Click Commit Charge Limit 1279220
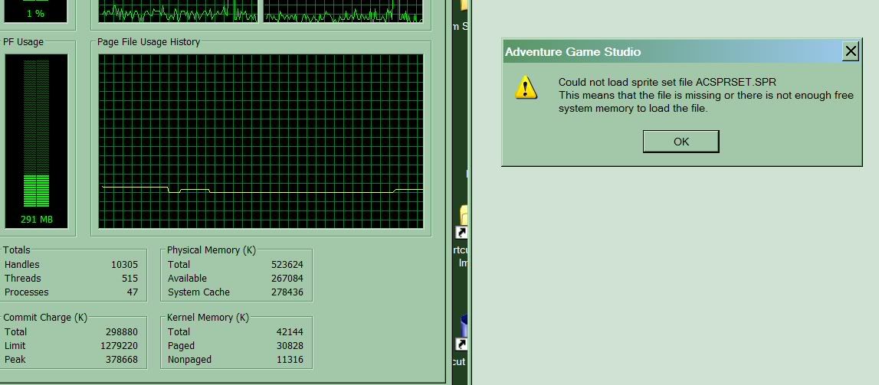Screen dimensions: 879x385 (x=119, y=346)
